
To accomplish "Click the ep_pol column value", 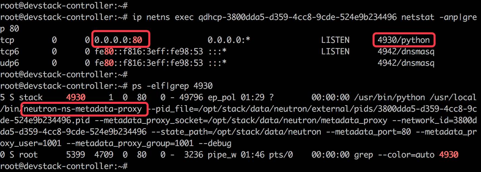I will point(222,98).
